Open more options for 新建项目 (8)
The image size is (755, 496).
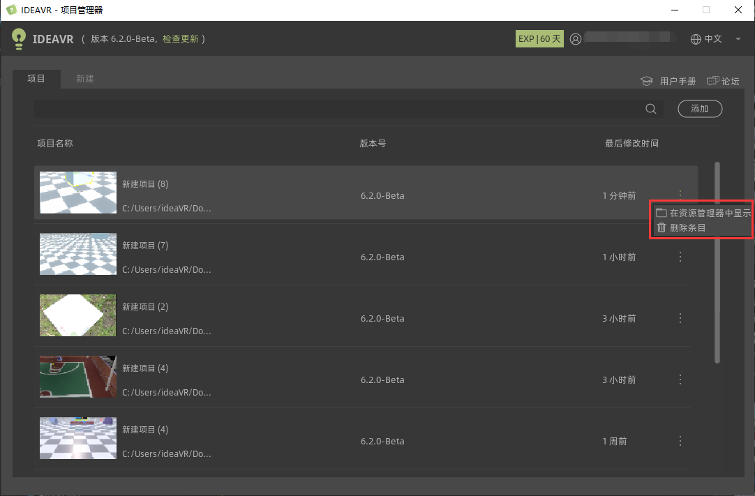pos(680,194)
